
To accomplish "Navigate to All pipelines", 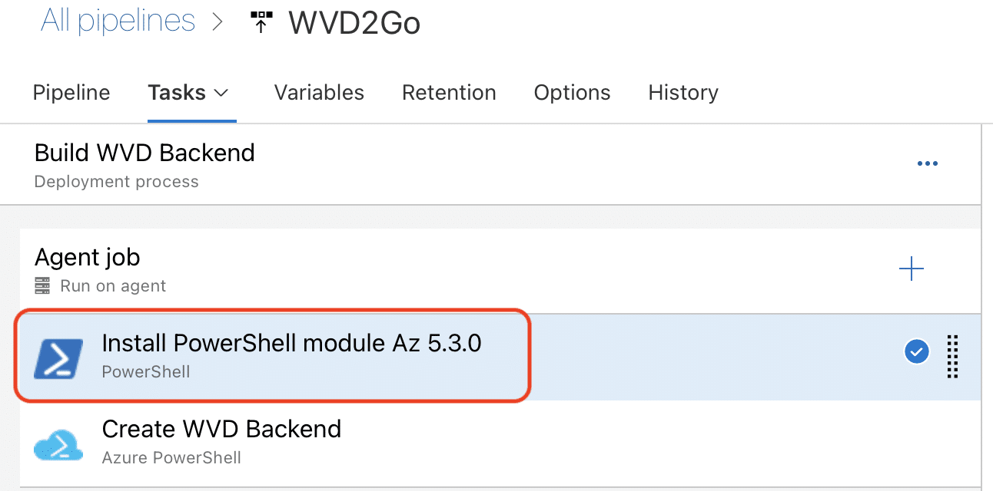I will 118,21.
